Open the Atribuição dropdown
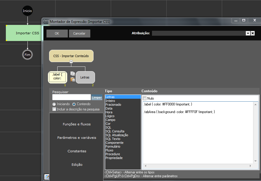Screen dimensions: 261x181 [248, 33]
